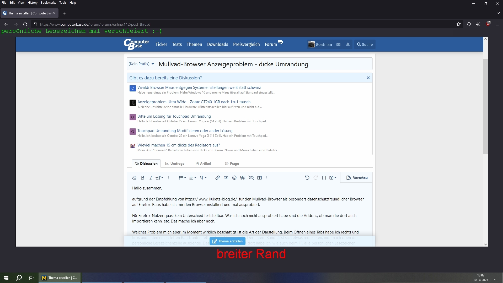Open the Tests navigation item
Screen dimensions: 503x283
tap(177, 44)
